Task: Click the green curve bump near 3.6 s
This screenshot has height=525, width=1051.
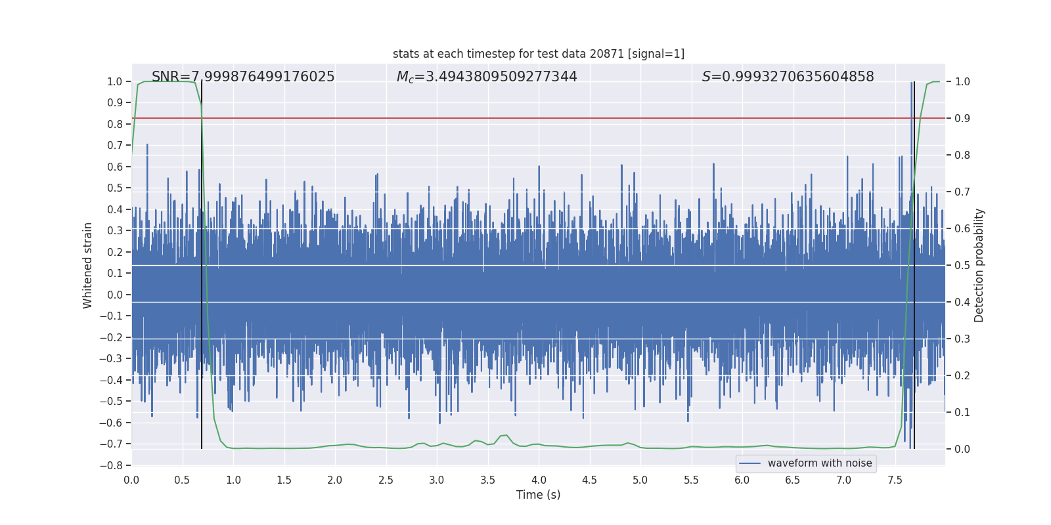Action: [x=504, y=435]
